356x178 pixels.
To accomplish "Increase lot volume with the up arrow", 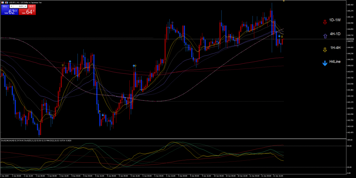I will (x=26, y=6).
